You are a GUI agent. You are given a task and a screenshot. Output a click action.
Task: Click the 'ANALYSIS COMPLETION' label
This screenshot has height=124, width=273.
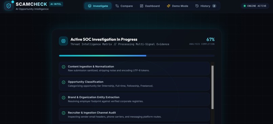(x=202, y=44)
